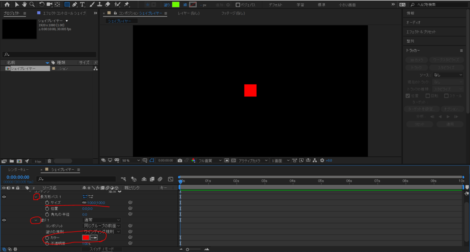
Task: Select the Clone Stamp tool
Action: click(100, 5)
